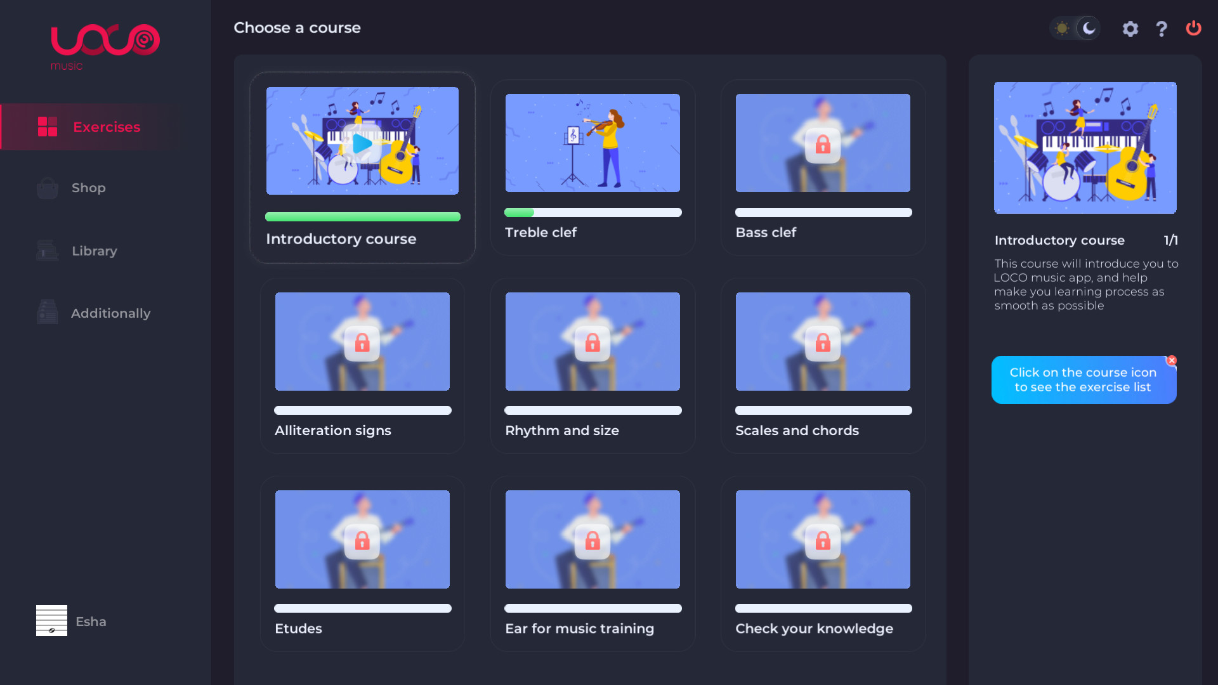Switch to light mode sun toggle
Image resolution: width=1218 pixels, height=685 pixels.
[x=1062, y=29]
